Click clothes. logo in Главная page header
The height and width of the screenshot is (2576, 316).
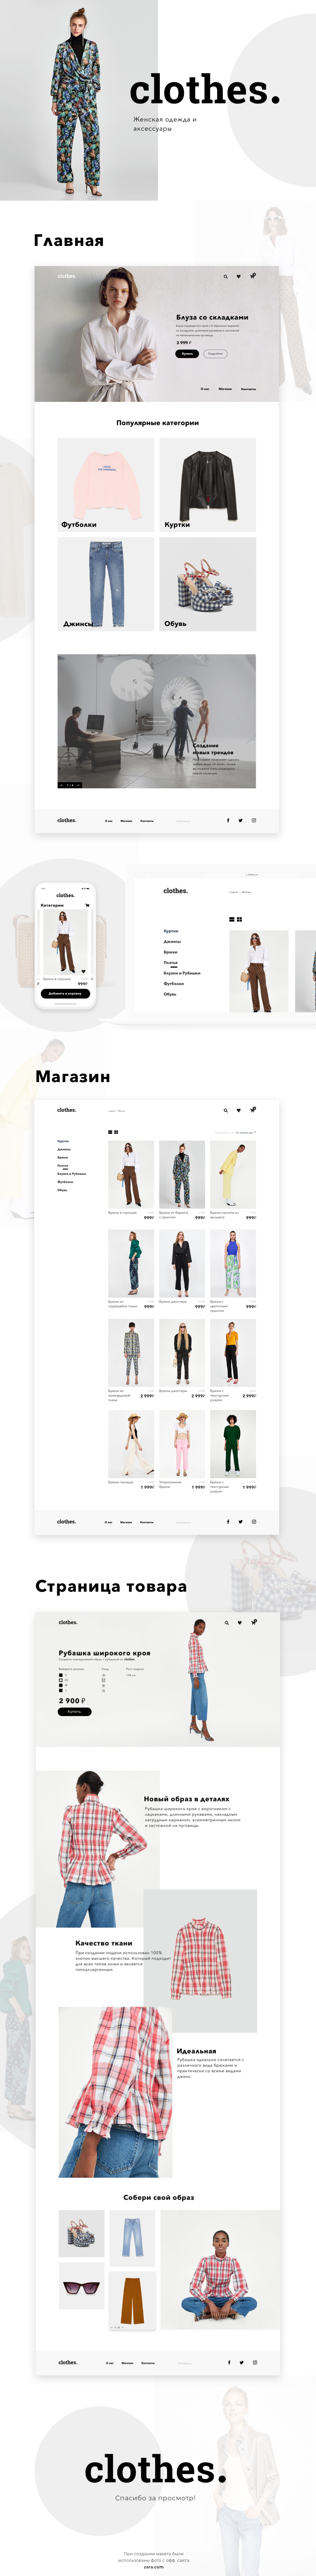pos(67,276)
